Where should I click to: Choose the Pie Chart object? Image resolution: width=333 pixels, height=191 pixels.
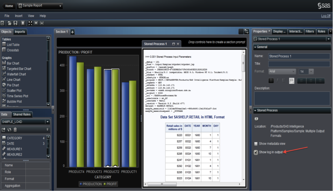point(13,85)
